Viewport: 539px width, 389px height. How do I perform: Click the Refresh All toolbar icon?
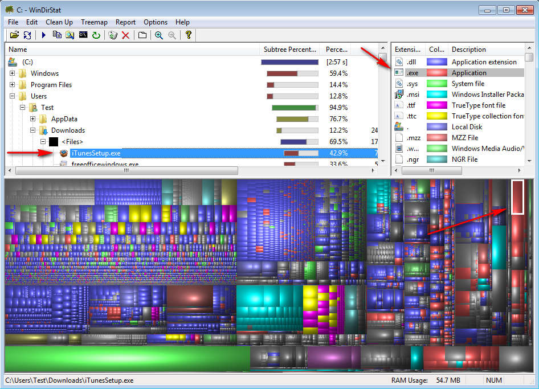pos(27,35)
